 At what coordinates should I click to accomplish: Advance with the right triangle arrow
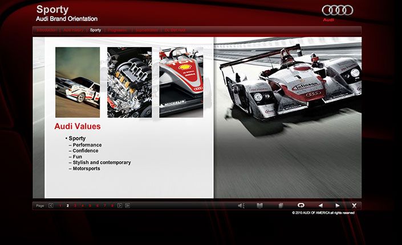click(x=338, y=205)
